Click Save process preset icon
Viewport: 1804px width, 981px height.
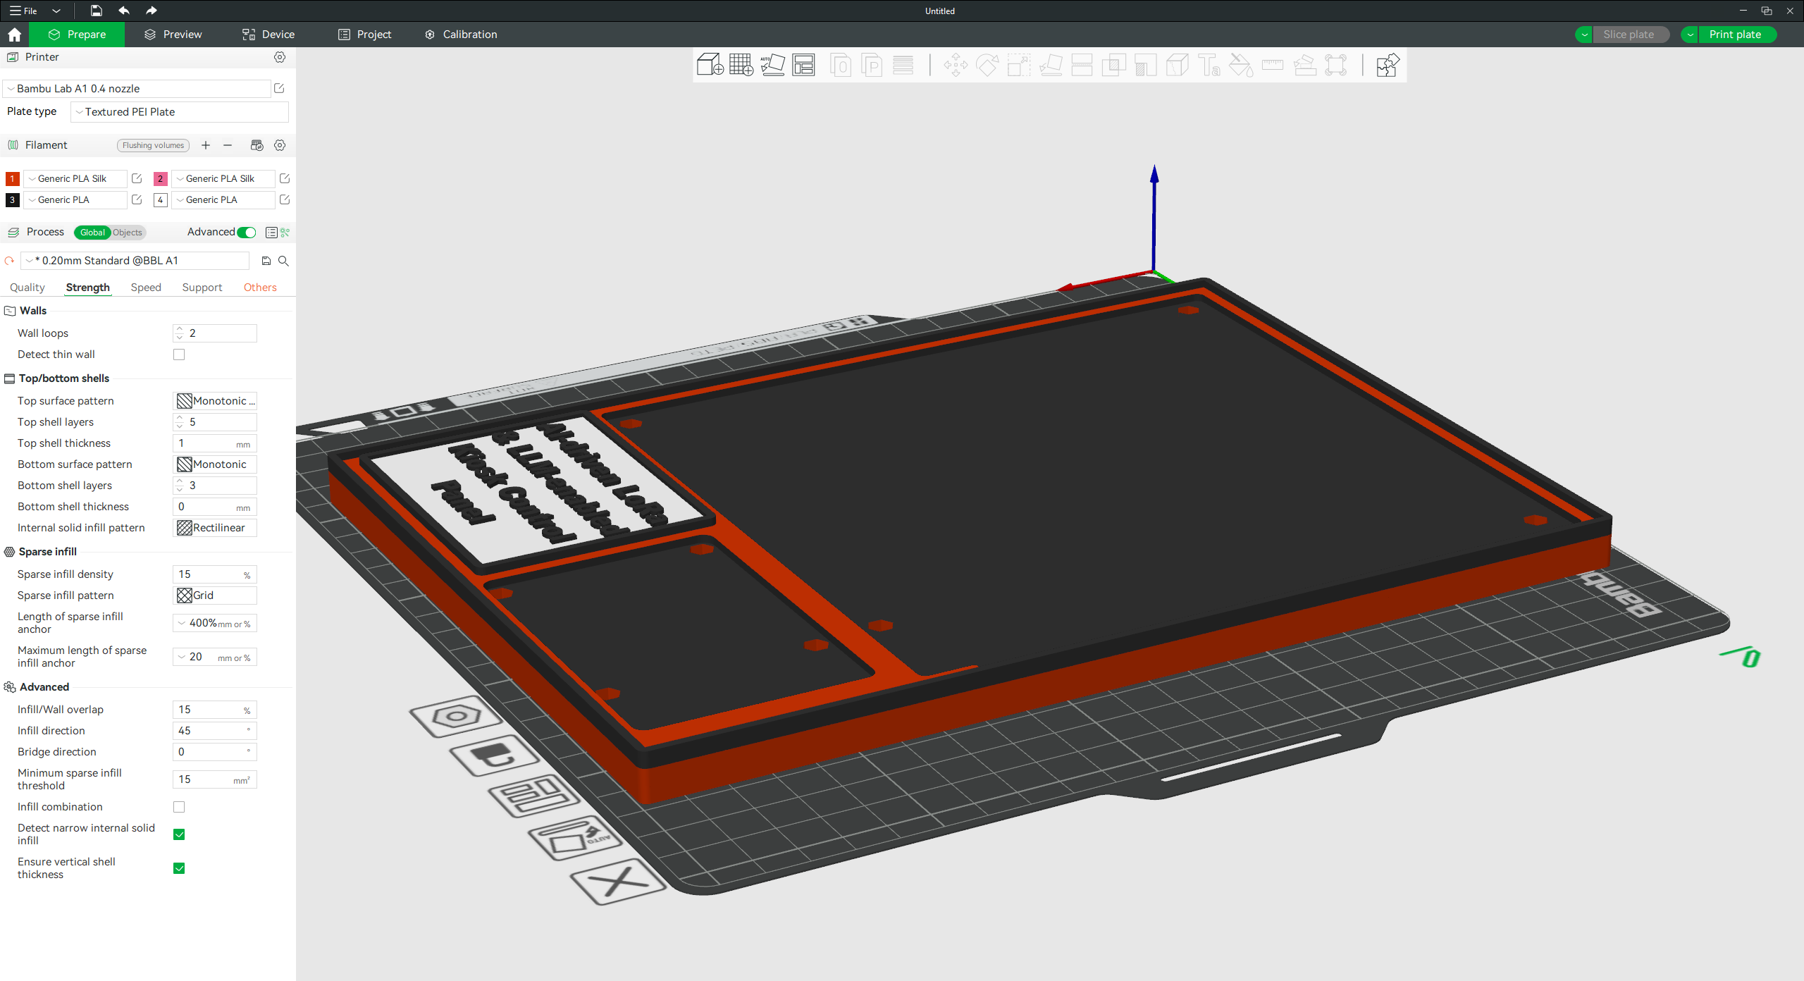click(x=266, y=261)
